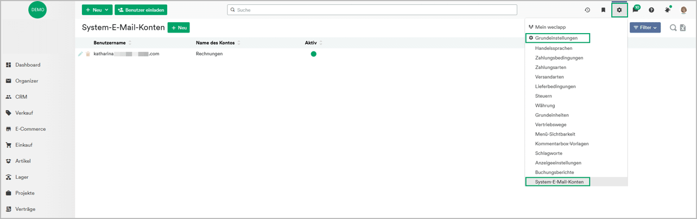Screen dimensions: 697x219
Task: Click the Dashboard label in the sidebar
Action: 28,65
